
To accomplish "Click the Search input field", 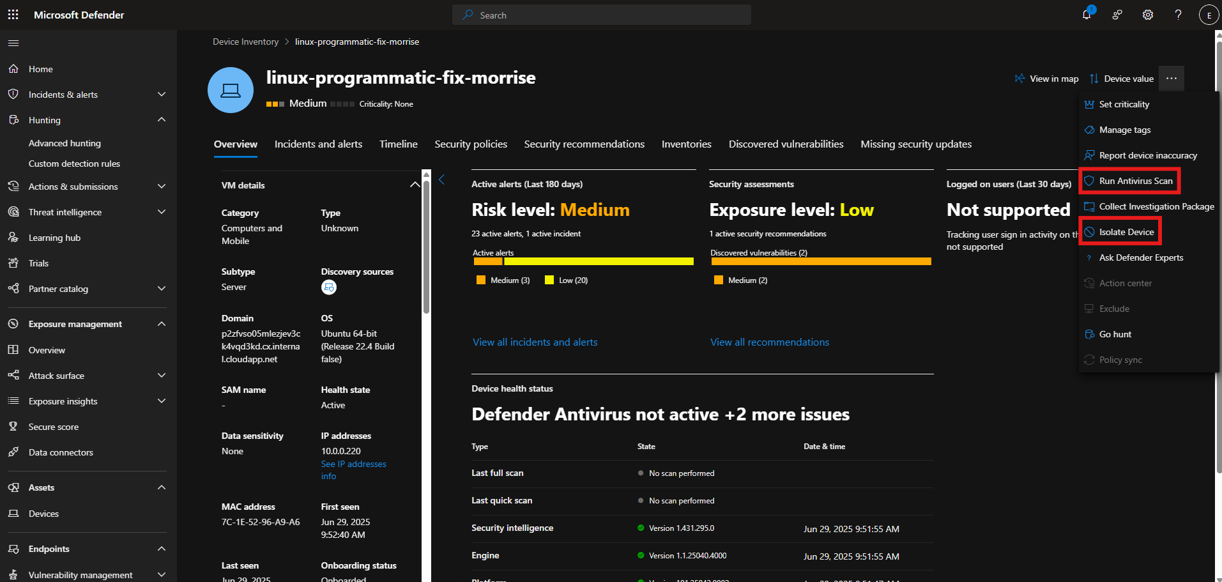I will click(602, 15).
